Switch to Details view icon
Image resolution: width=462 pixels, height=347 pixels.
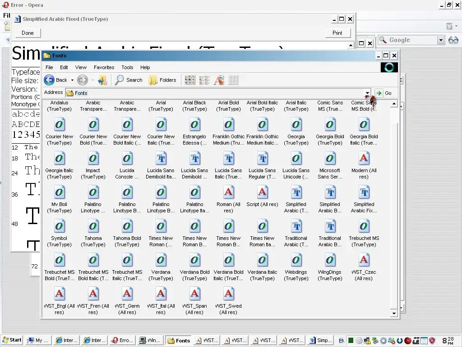233,80
